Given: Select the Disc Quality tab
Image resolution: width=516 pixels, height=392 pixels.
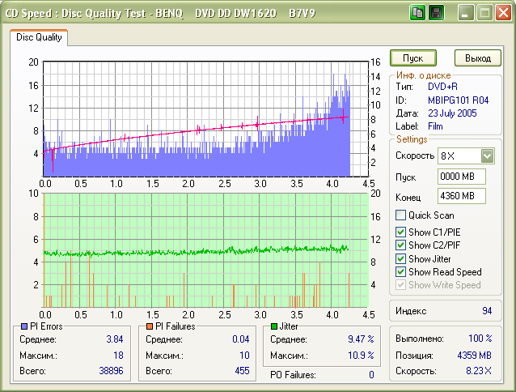Looking at the screenshot, I should pyautogui.click(x=39, y=37).
